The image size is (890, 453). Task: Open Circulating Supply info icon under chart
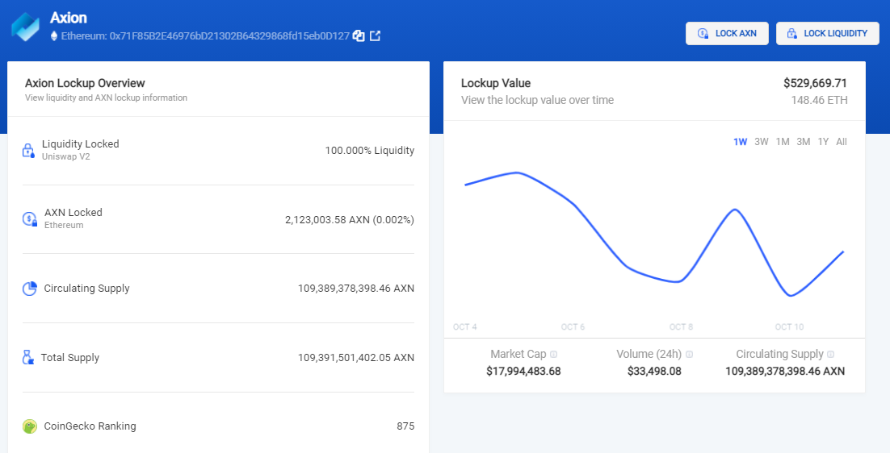(830, 355)
